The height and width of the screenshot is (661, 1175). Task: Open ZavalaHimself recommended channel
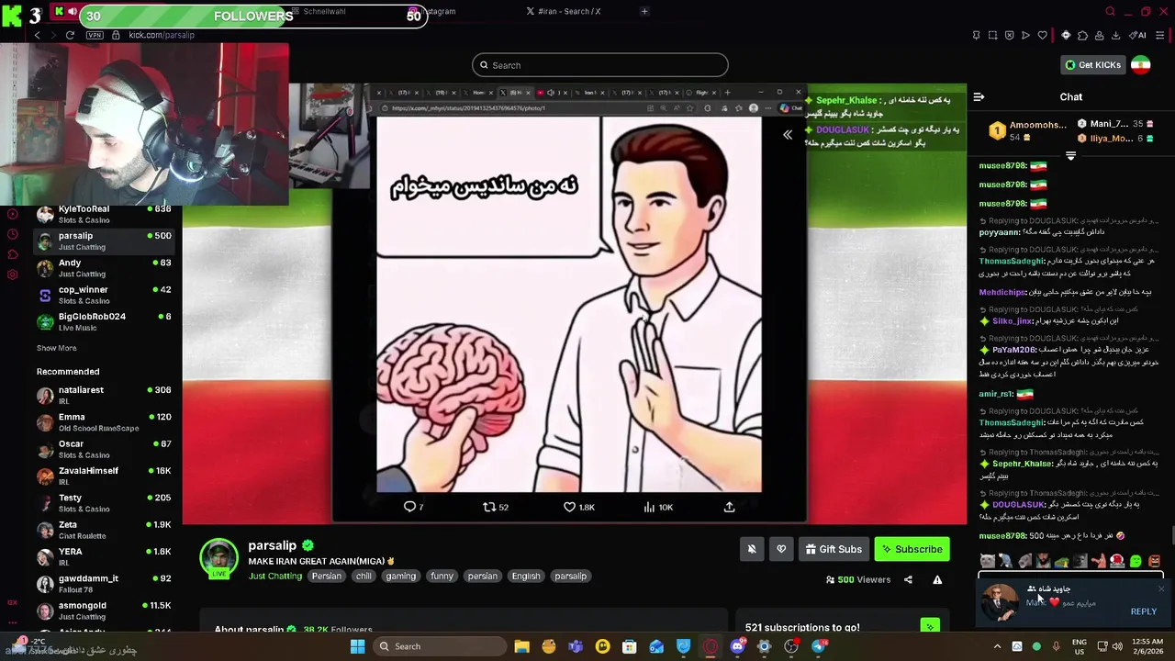[x=104, y=476]
